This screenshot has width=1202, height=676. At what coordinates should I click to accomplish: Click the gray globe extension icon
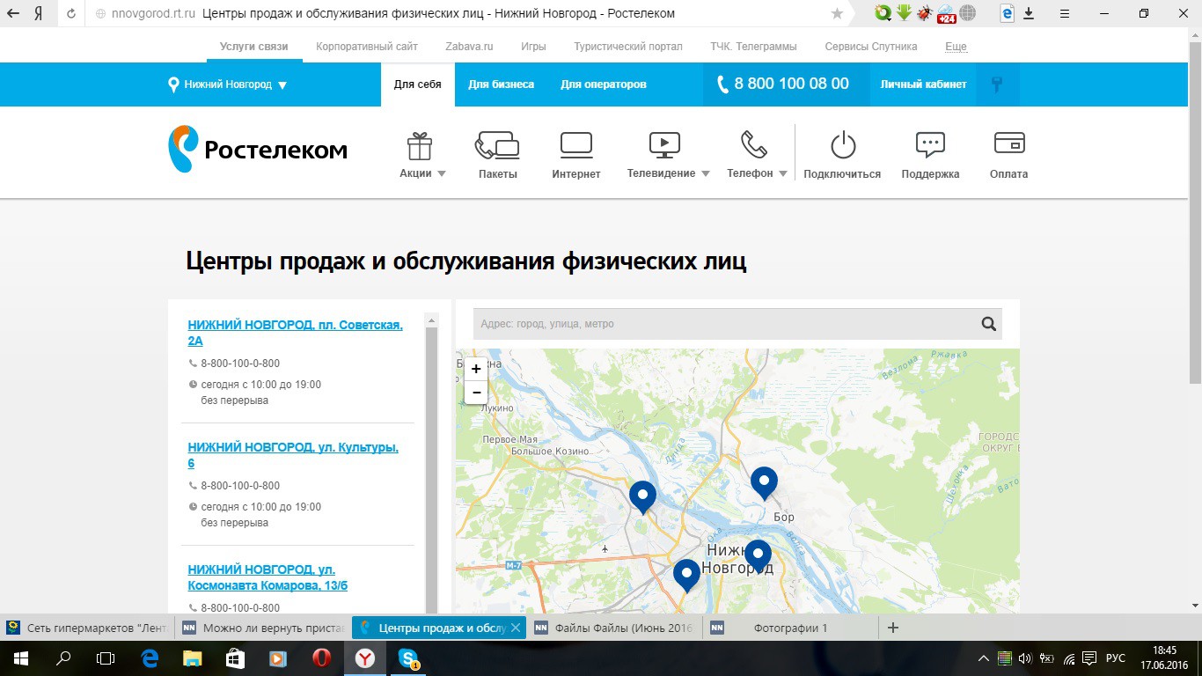968,13
